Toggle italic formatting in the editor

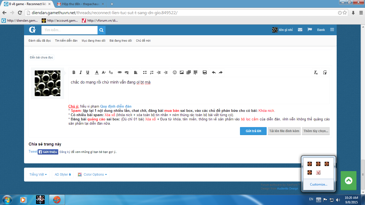pyautogui.click(x=81, y=72)
